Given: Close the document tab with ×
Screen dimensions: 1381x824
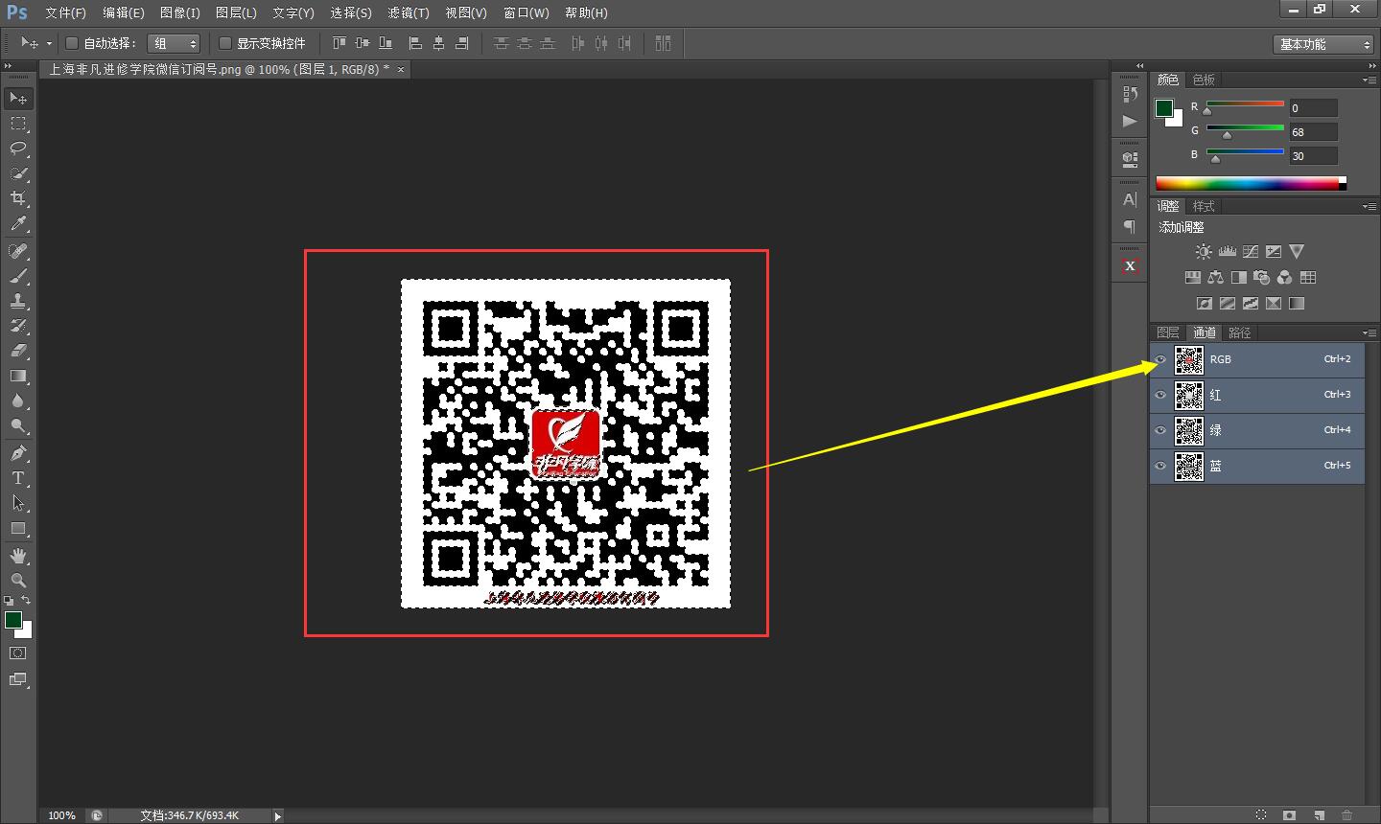Looking at the screenshot, I should [x=401, y=69].
